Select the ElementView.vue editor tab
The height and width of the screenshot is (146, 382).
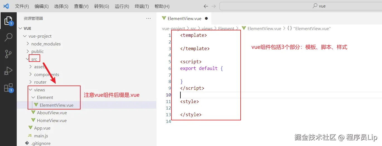pos(184,19)
